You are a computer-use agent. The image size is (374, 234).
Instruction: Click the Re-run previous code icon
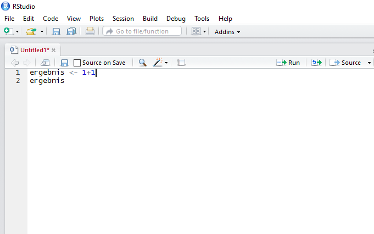point(316,63)
